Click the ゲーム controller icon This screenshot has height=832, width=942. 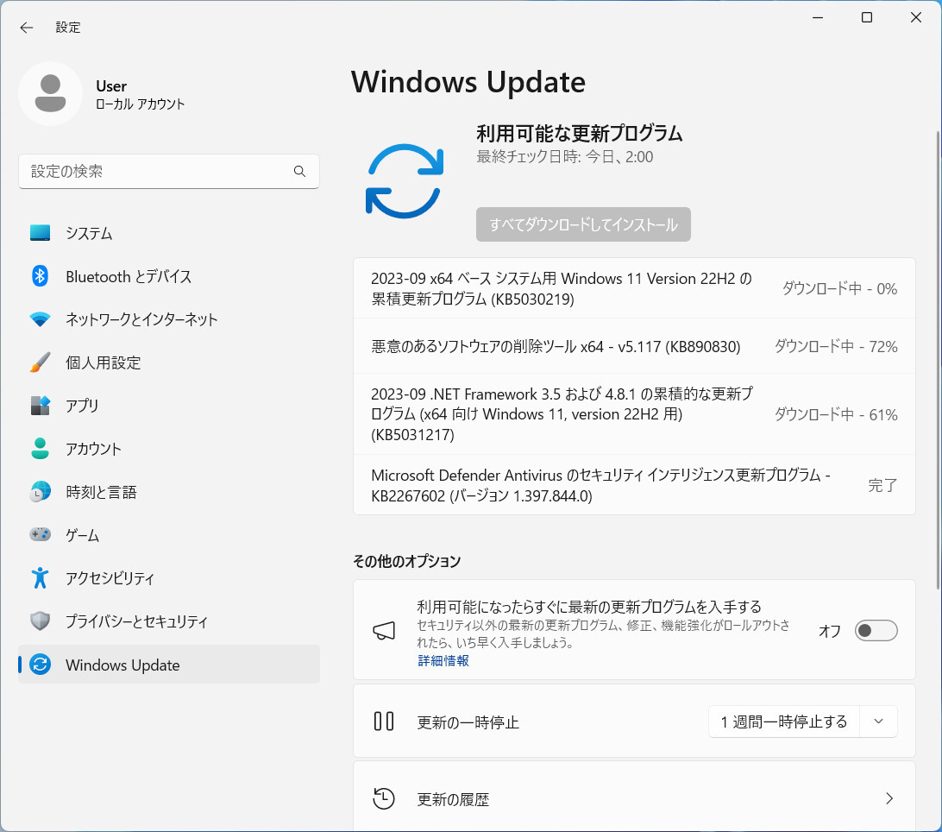point(41,534)
